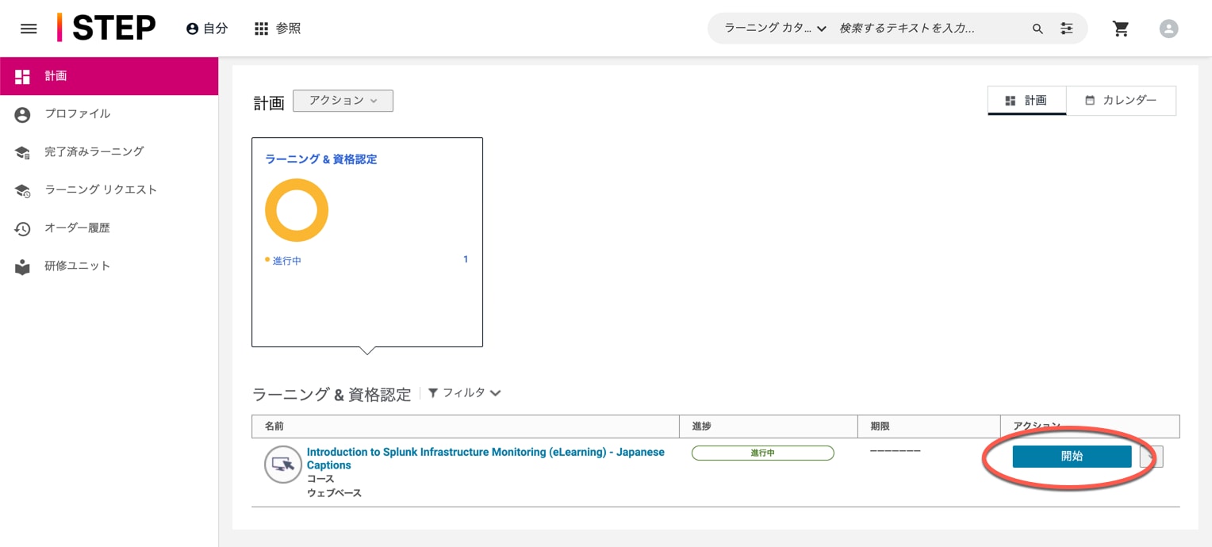Click the STEP logo
Screen dimensions: 1212x547
pos(107,29)
